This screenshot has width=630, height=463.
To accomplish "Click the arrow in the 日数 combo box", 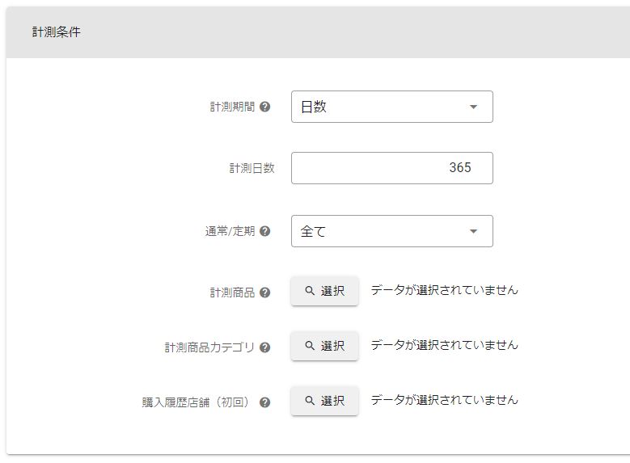I will tap(474, 107).
